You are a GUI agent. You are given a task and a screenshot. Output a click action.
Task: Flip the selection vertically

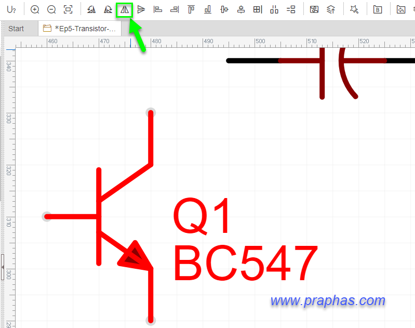point(141,10)
